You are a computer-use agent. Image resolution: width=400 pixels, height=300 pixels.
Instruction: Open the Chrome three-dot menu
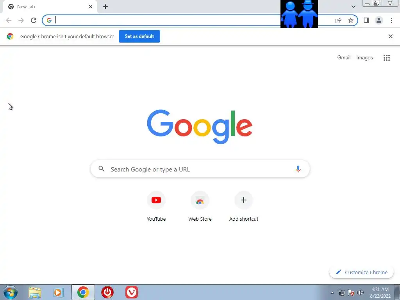click(x=391, y=20)
